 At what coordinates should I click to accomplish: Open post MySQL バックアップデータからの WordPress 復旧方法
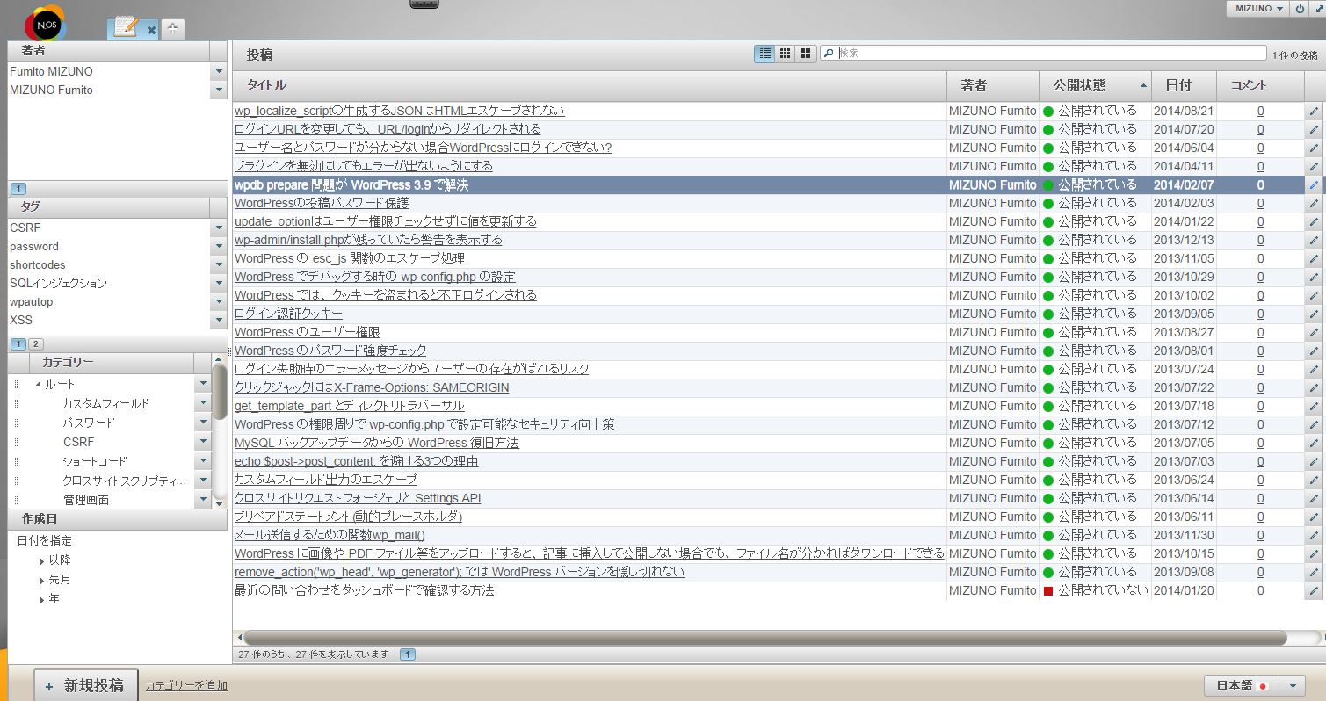[x=377, y=443]
